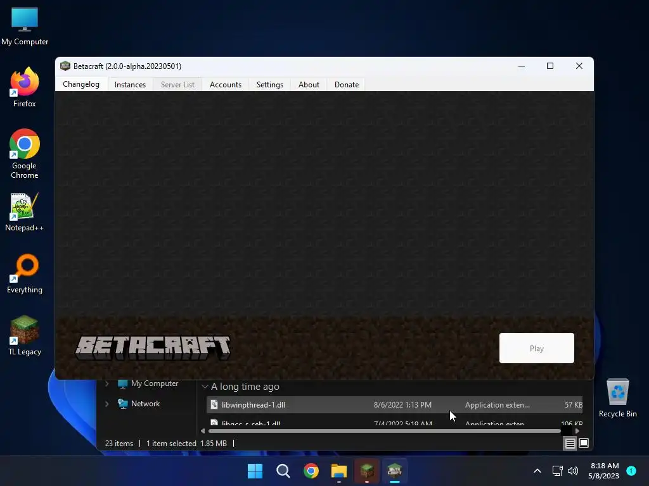Select the My Computer desktop icon
The width and height of the screenshot is (649, 486).
pyautogui.click(x=25, y=26)
